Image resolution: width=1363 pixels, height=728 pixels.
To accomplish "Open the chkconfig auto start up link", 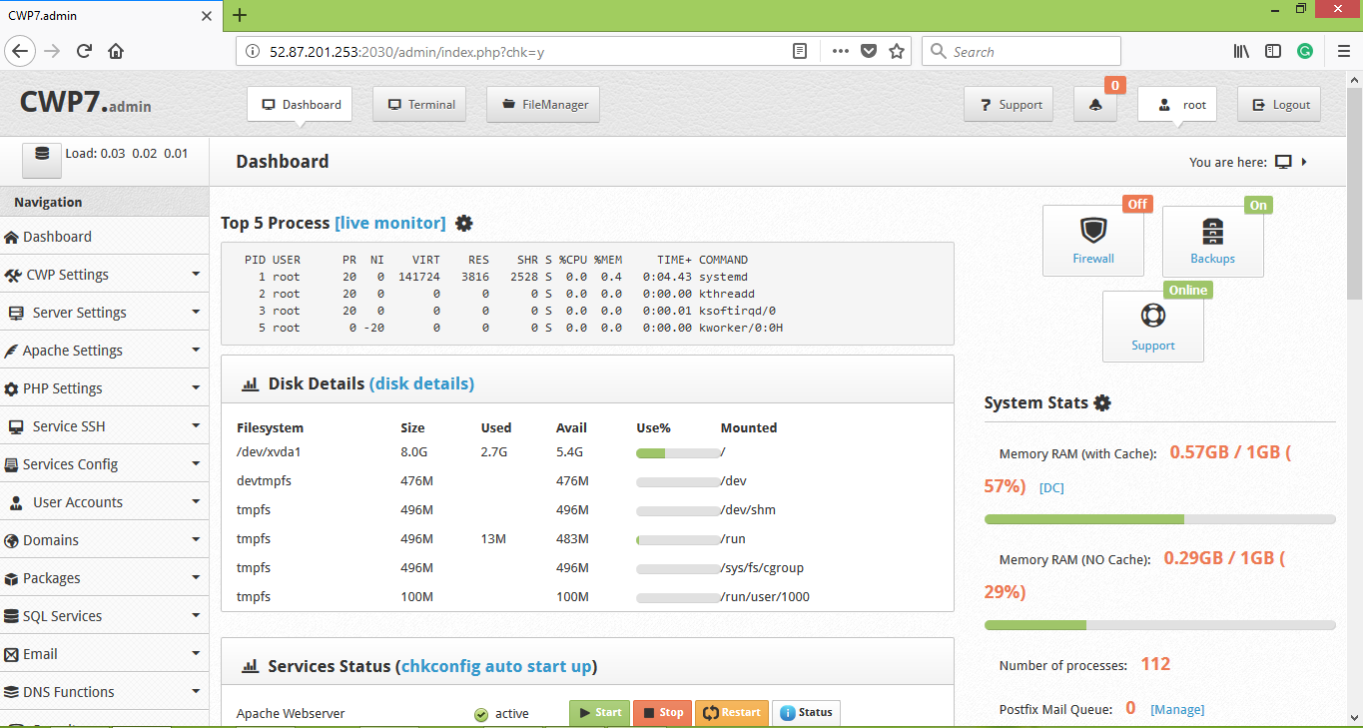I will [496, 666].
